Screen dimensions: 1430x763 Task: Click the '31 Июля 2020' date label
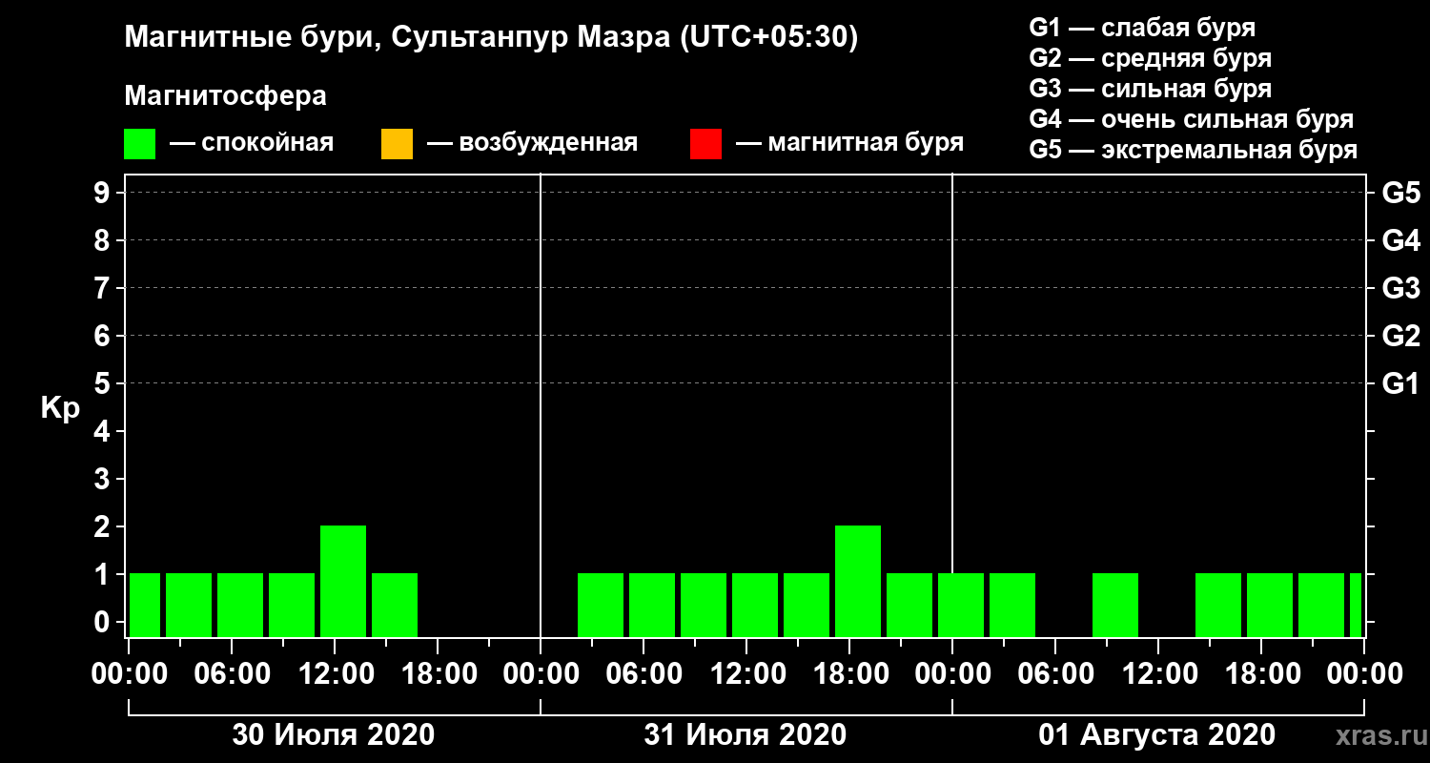(746, 735)
